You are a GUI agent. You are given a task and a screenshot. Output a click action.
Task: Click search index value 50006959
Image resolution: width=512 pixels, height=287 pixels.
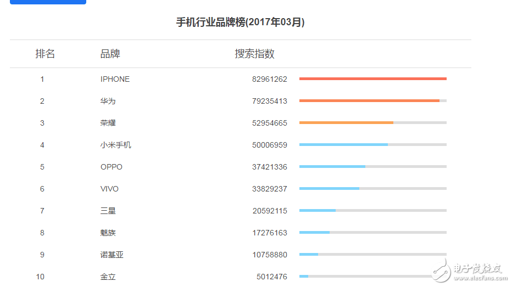click(x=269, y=145)
